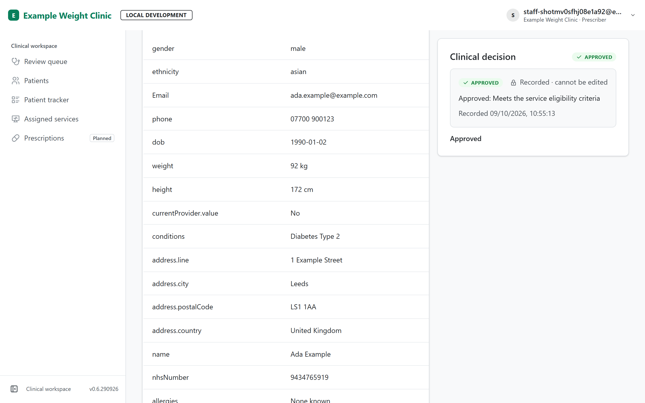The height and width of the screenshot is (403, 645).
Task: Click the pill icon beside Prescriptions
Action: pyautogui.click(x=15, y=138)
